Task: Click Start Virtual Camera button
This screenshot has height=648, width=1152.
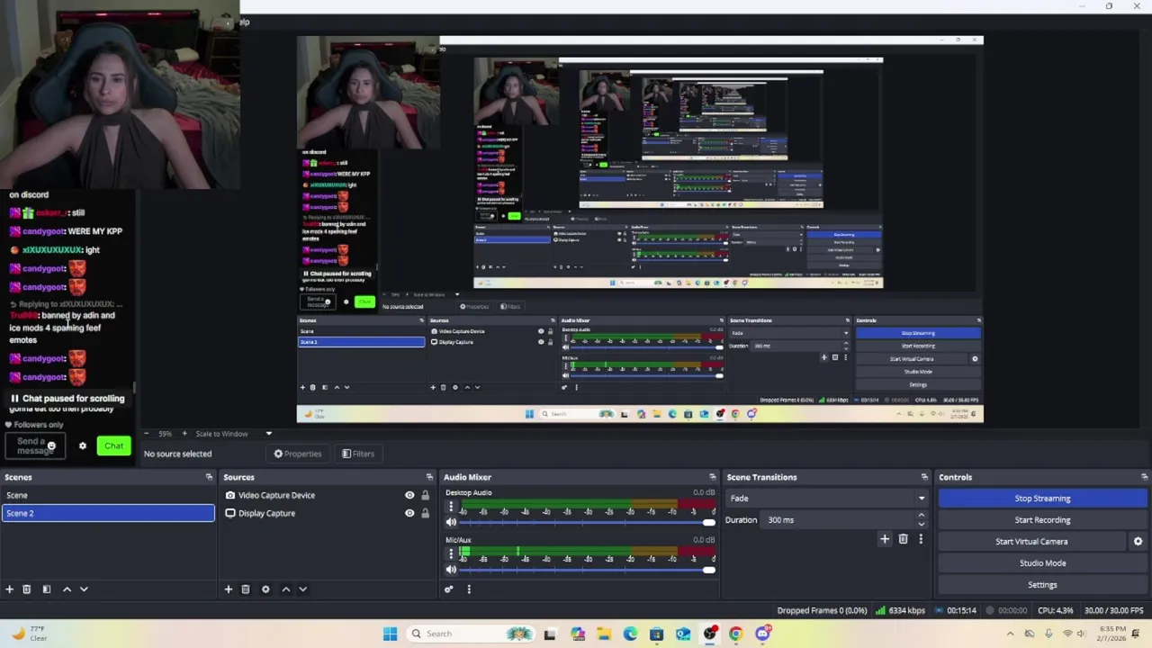Action: (1031, 542)
